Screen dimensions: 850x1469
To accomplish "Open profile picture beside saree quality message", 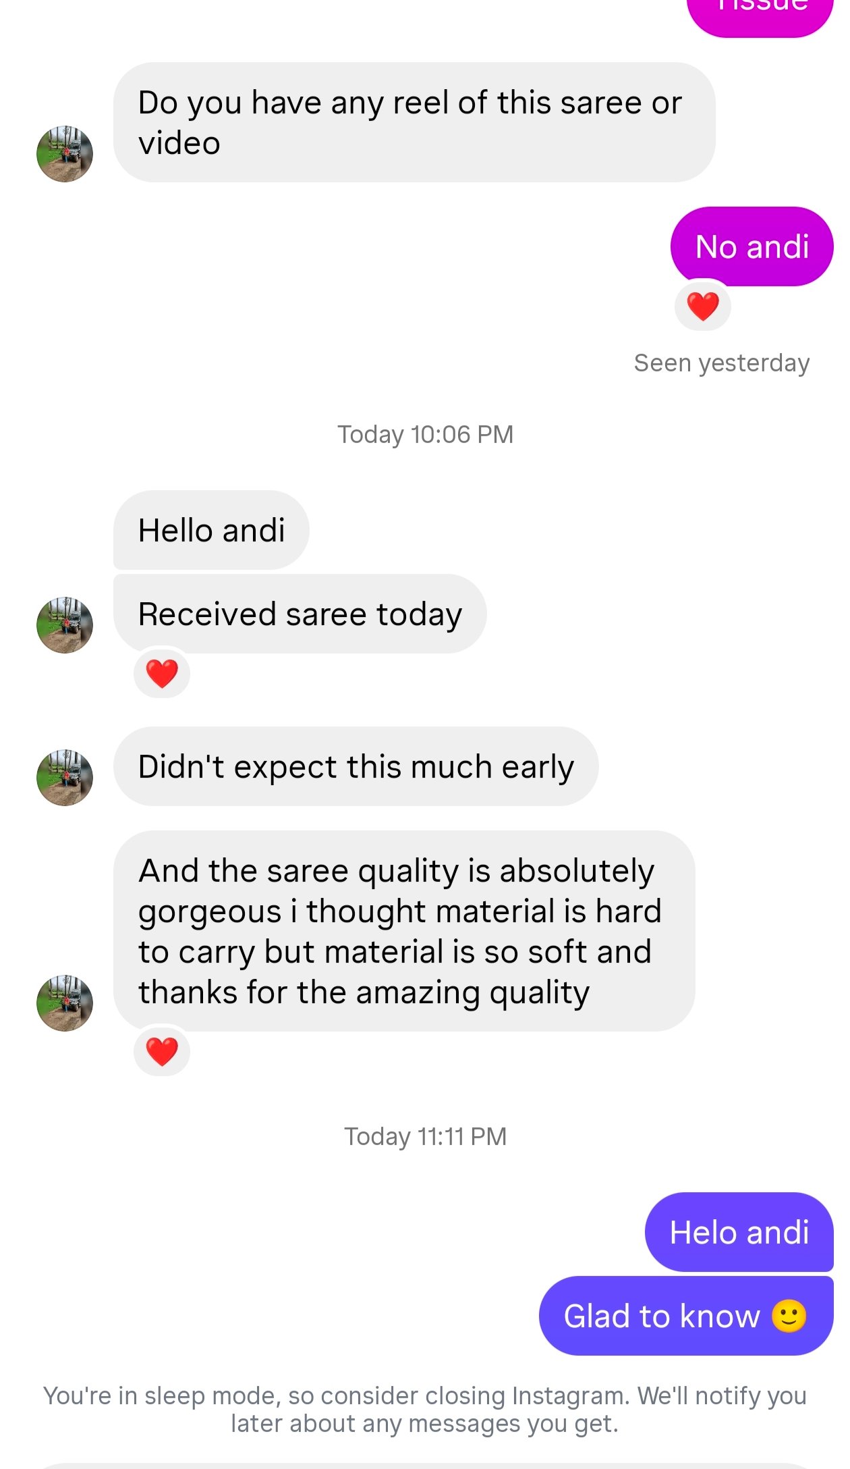I will click(x=65, y=1003).
